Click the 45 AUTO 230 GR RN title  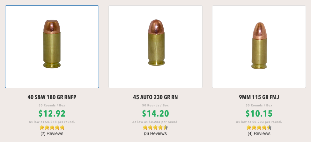(156, 97)
